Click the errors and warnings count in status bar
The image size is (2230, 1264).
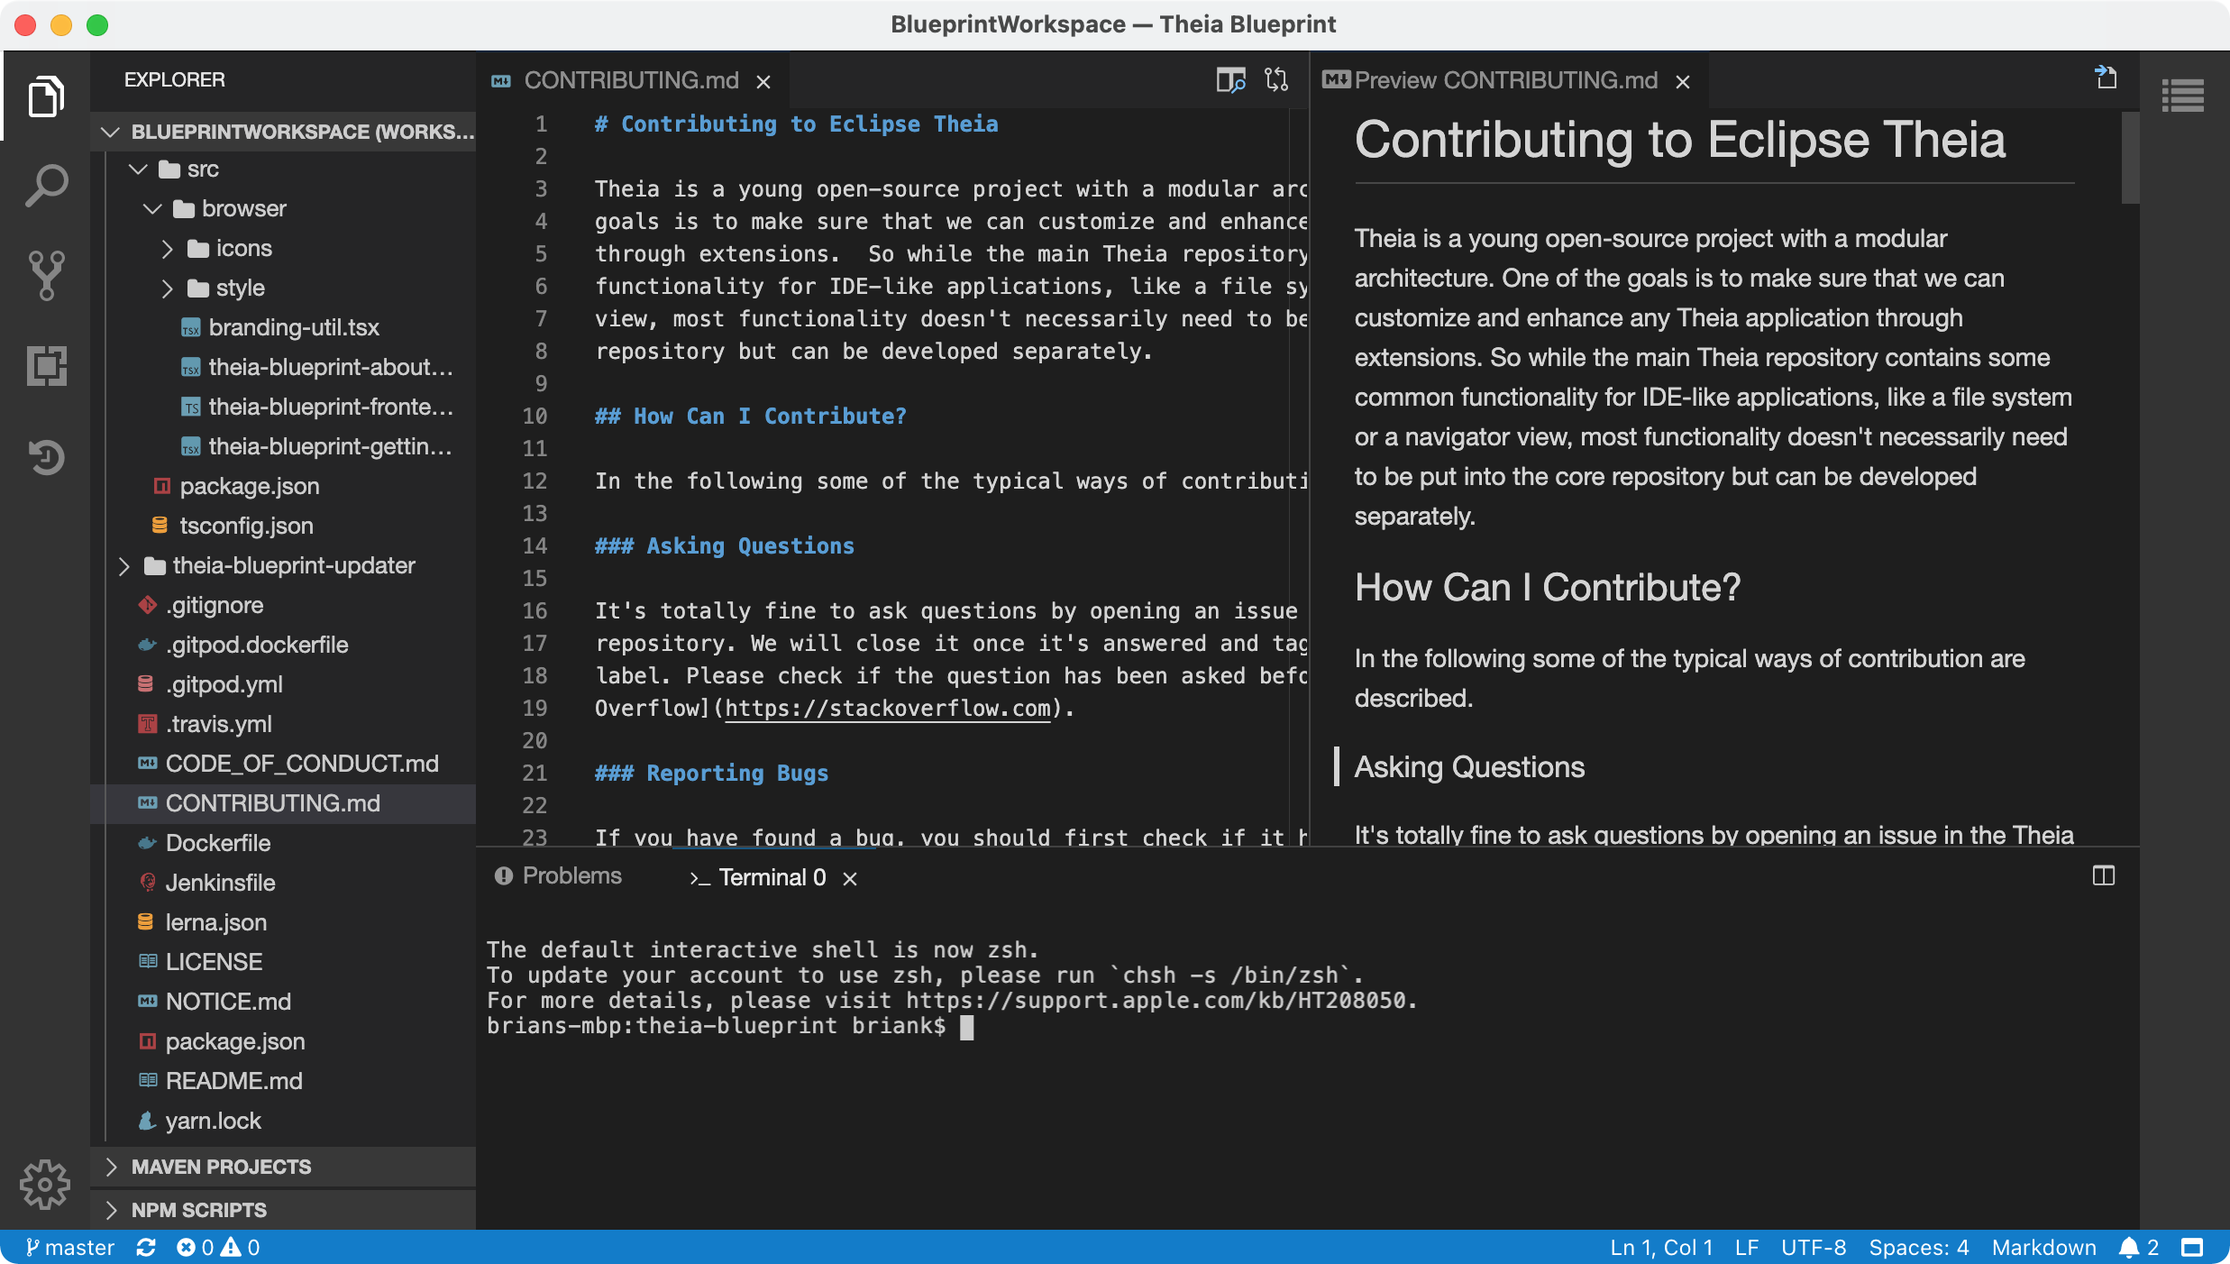[x=218, y=1248]
